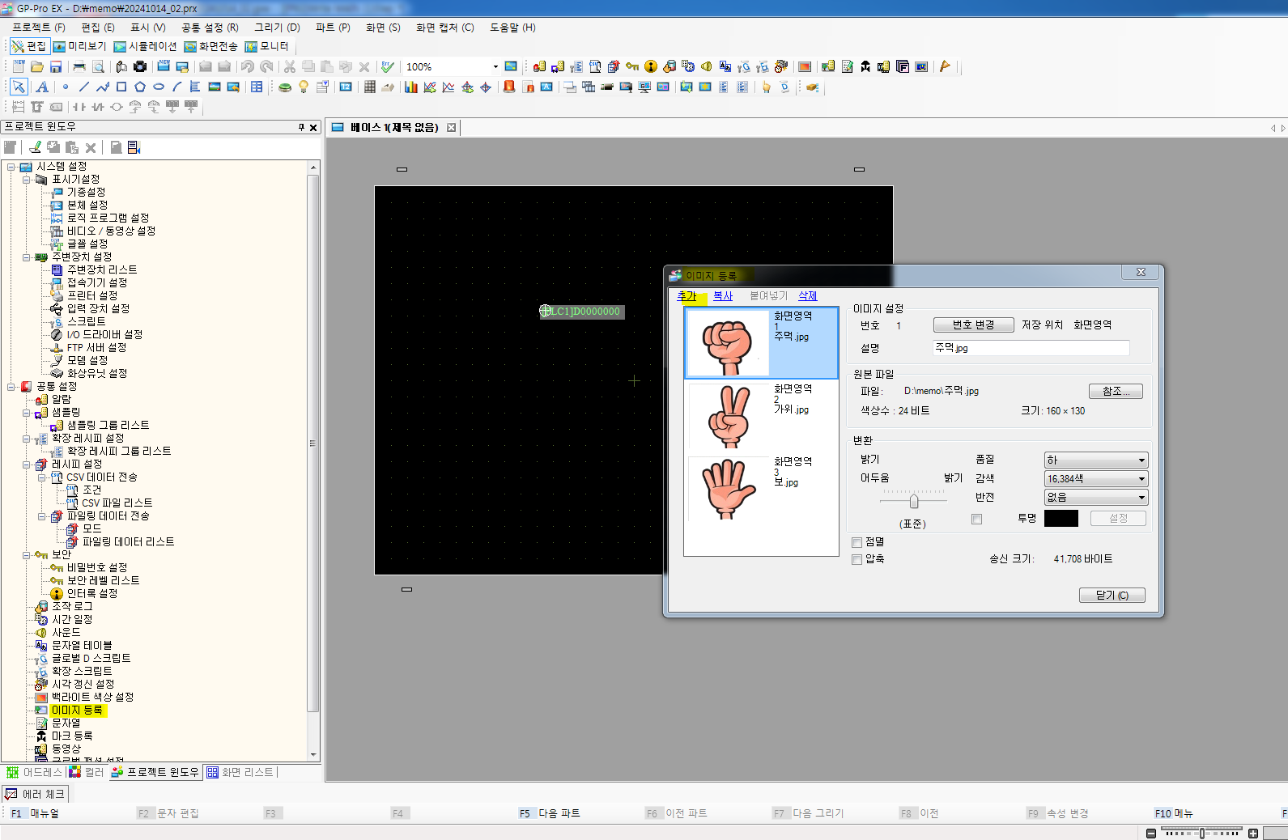The width and height of the screenshot is (1288, 840).
Task: Switch to the 시뮬레이션 tab
Action: click(x=145, y=46)
